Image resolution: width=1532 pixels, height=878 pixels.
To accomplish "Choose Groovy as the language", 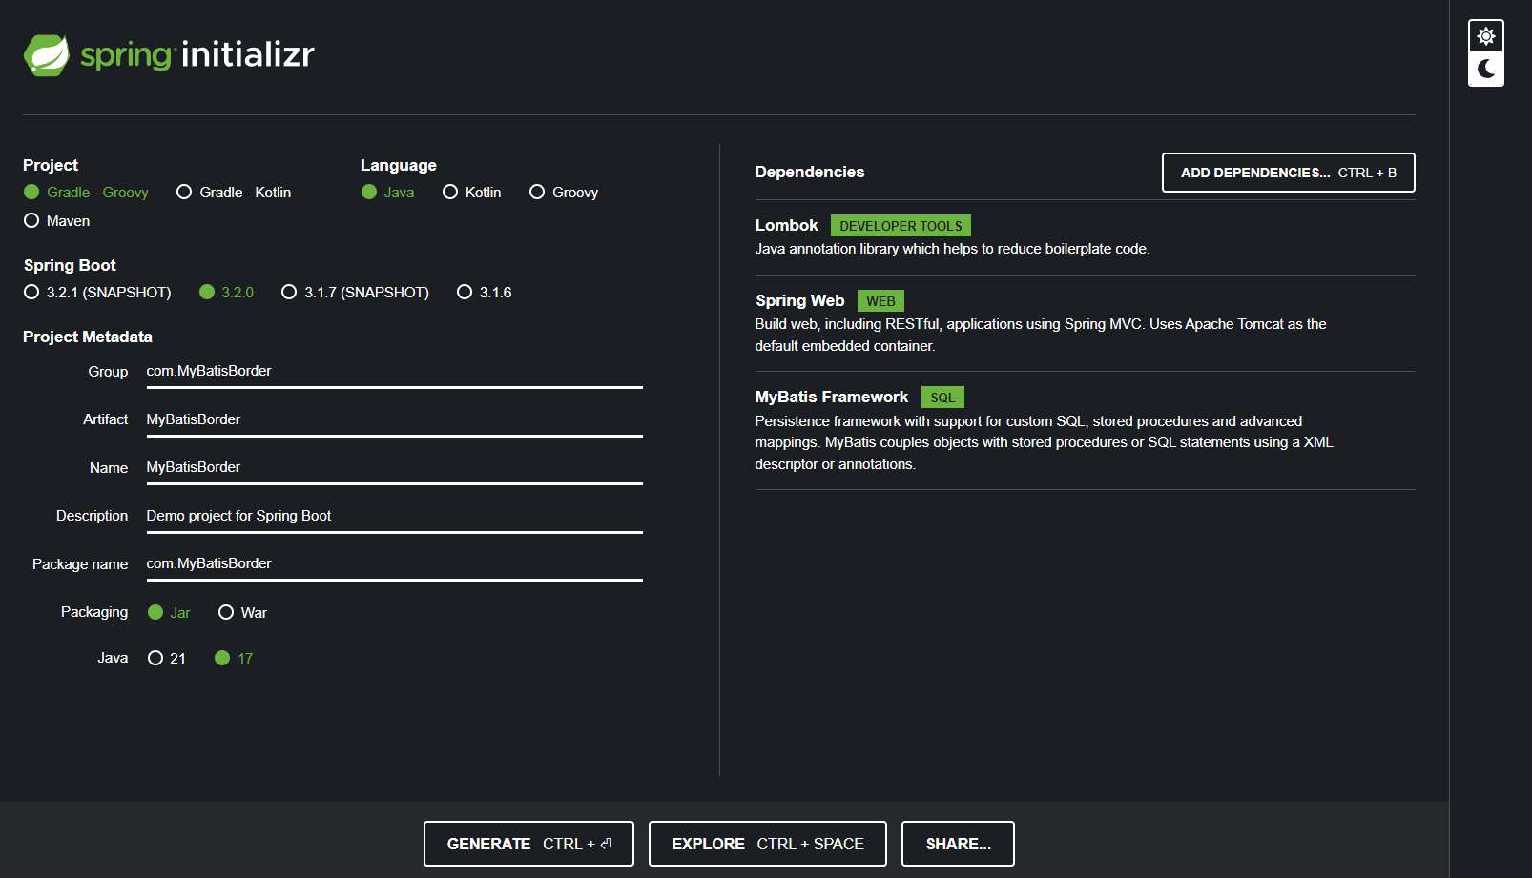I will [564, 193].
